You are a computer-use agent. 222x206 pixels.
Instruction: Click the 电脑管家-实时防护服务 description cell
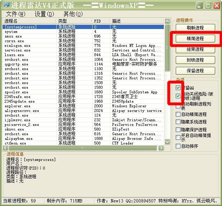(134, 64)
